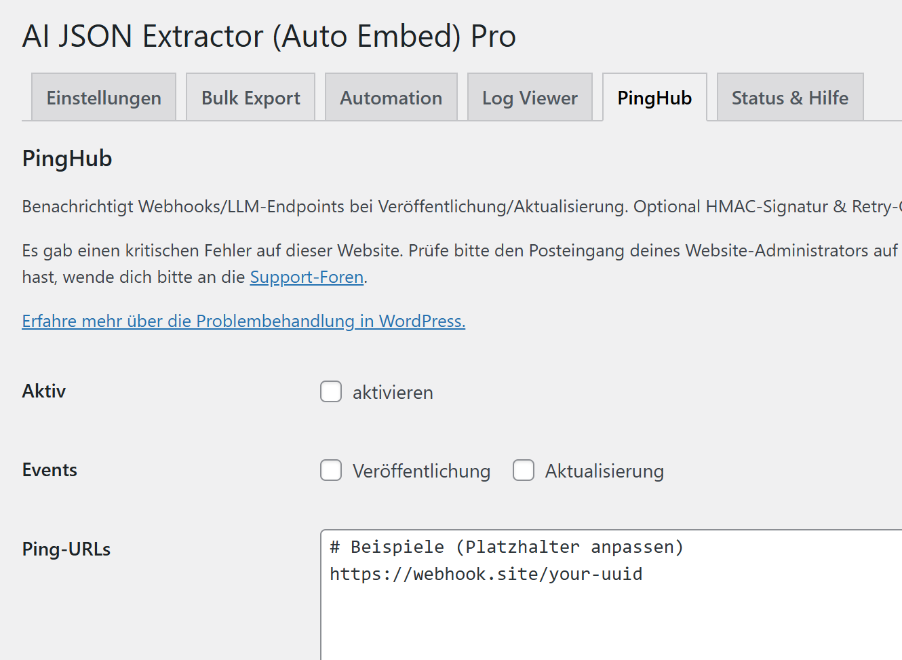
Task: Open the Bulk Export tab
Action: coord(250,97)
